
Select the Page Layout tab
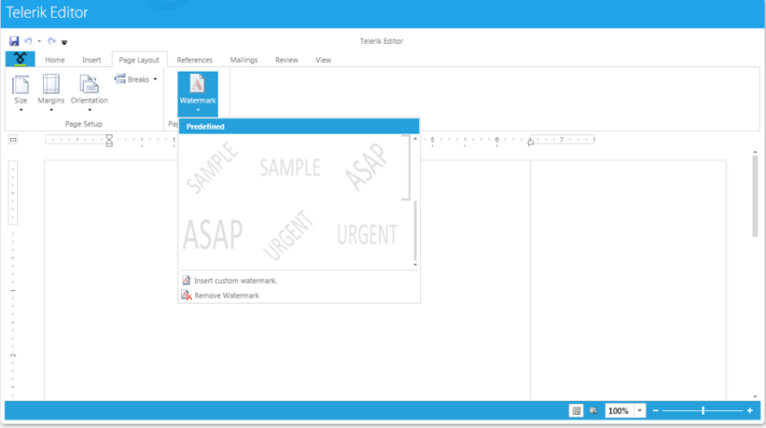tap(139, 60)
